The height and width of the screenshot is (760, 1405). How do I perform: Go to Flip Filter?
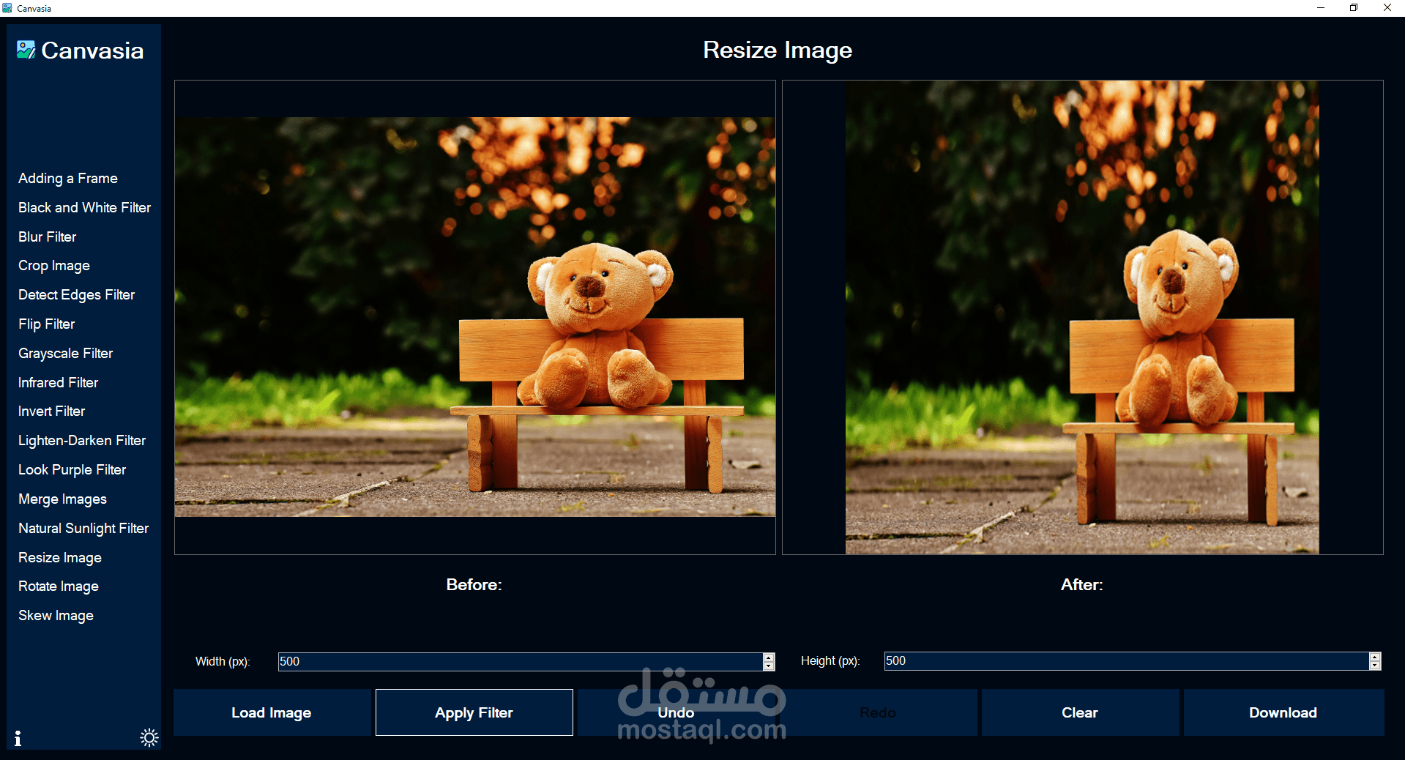pos(47,324)
